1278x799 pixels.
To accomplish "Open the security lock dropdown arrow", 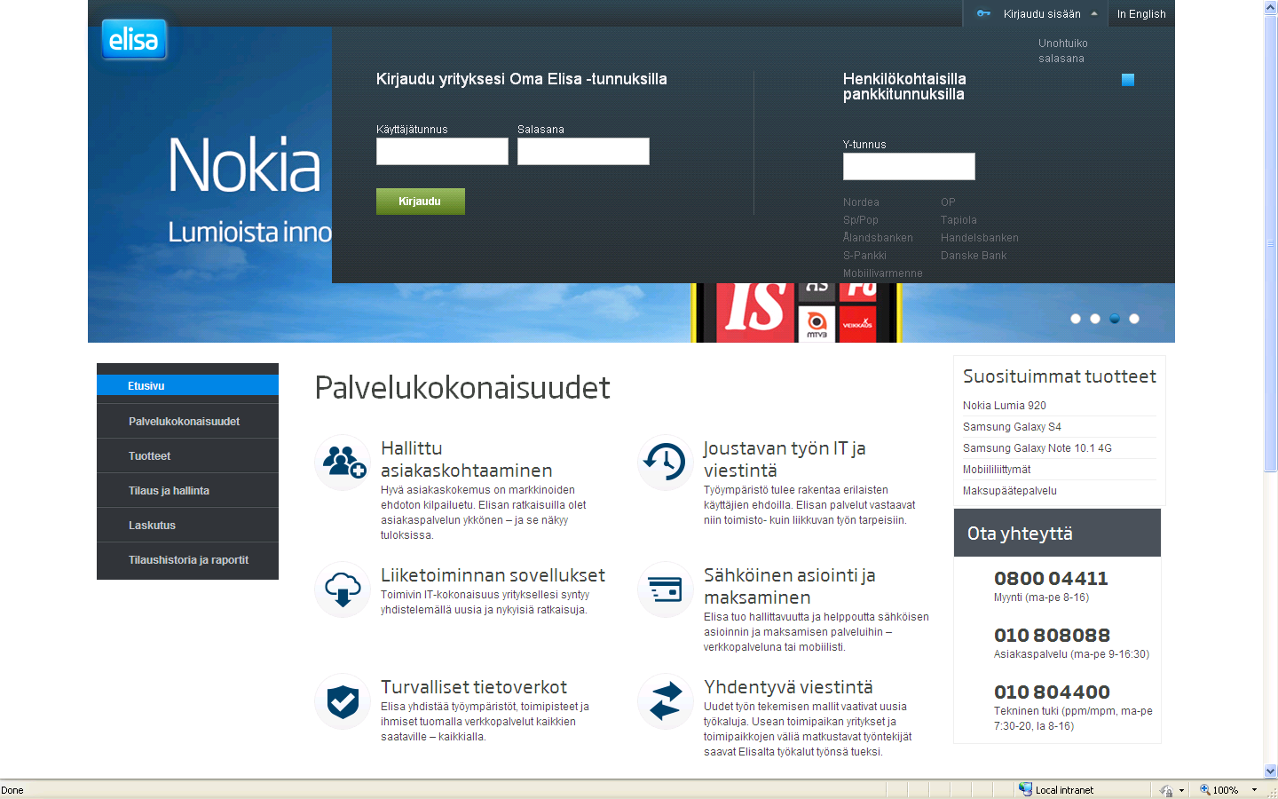I will pyautogui.click(x=1181, y=790).
